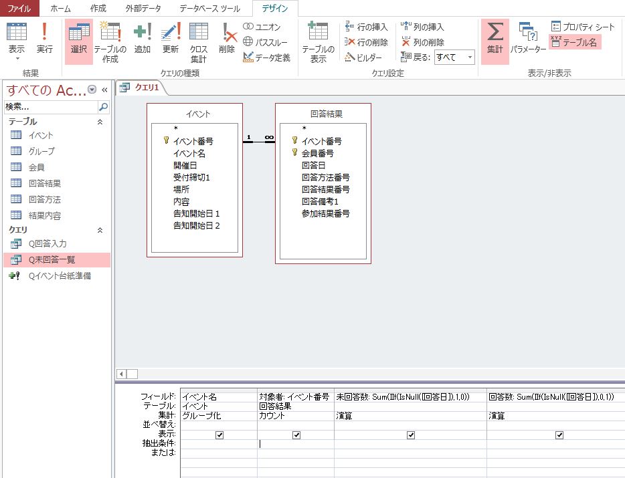Viewport: 625px width, 478px height.
Task: Open the Q回答入力 query
Action: tap(49, 243)
